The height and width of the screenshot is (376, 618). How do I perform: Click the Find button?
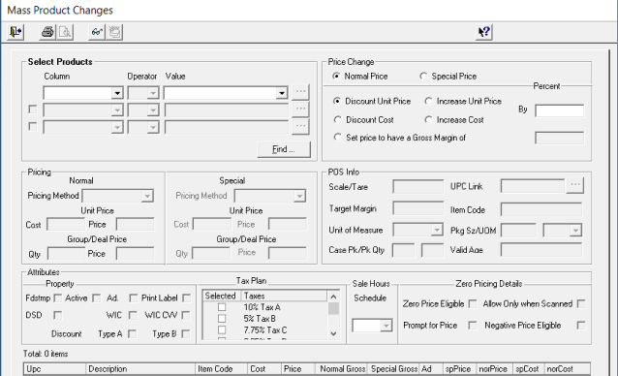(284, 149)
